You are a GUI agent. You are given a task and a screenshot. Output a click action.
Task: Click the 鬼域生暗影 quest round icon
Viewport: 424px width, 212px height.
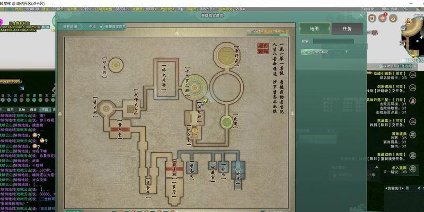(x=412, y=74)
